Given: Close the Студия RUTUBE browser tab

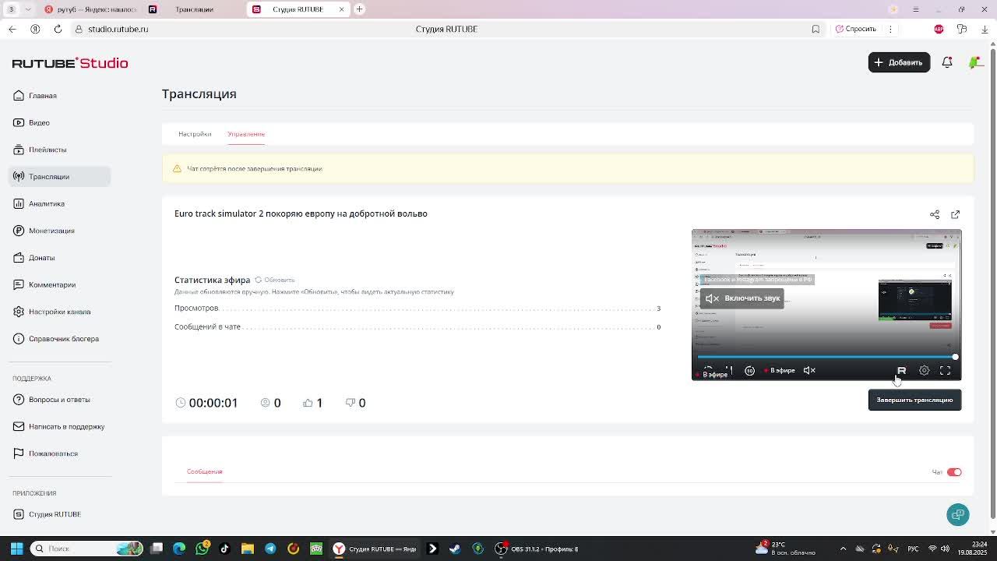Looking at the screenshot, I should coord(341,9).
